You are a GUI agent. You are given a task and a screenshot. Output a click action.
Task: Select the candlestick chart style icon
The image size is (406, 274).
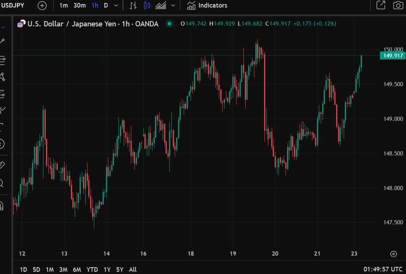(x=147, y=5)
